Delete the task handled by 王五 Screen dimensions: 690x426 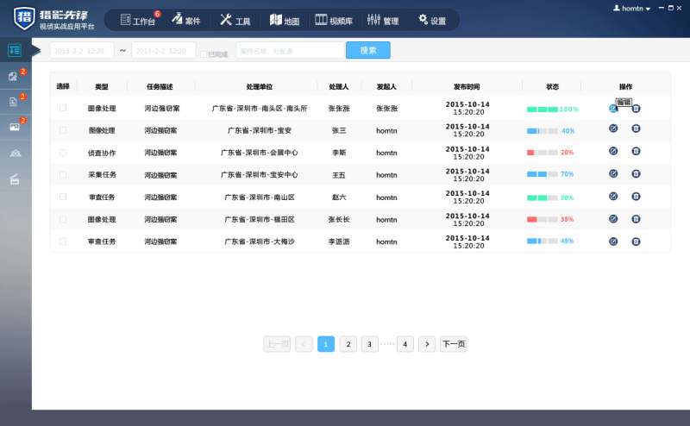coord(636,173)
